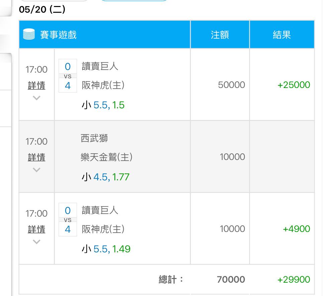
Task: Click the 50000 stake amount
Action: pos(231,85)
